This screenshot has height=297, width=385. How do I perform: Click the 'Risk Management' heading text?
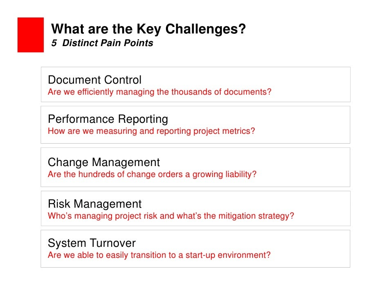click(94, 204)
